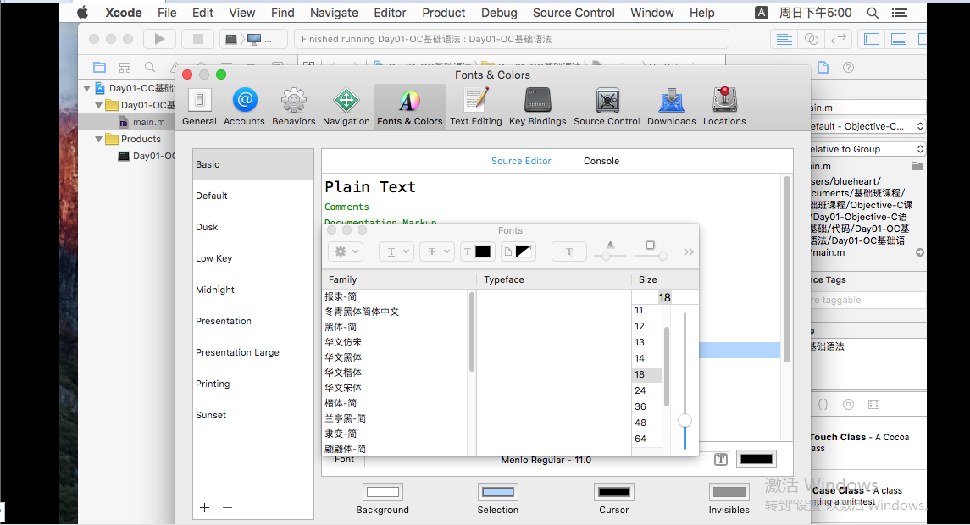
Task: Select the Sunset theme
Action: click(253, 415)
